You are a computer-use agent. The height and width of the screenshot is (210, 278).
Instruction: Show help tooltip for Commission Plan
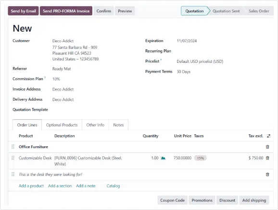pyautogui.click(x=45, y=77)
